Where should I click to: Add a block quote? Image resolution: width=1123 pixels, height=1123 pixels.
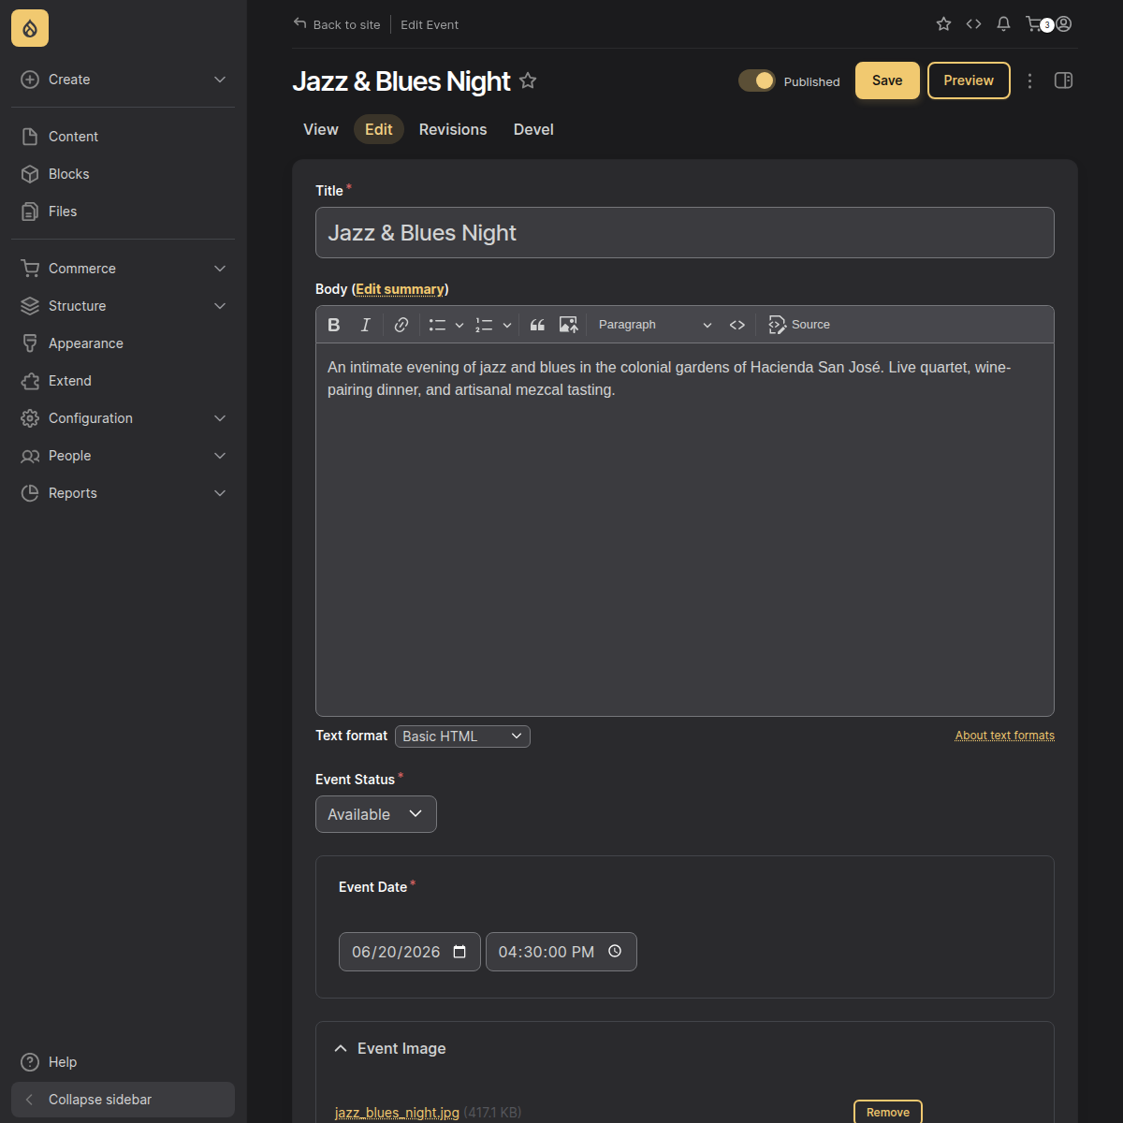pos(537,325)
